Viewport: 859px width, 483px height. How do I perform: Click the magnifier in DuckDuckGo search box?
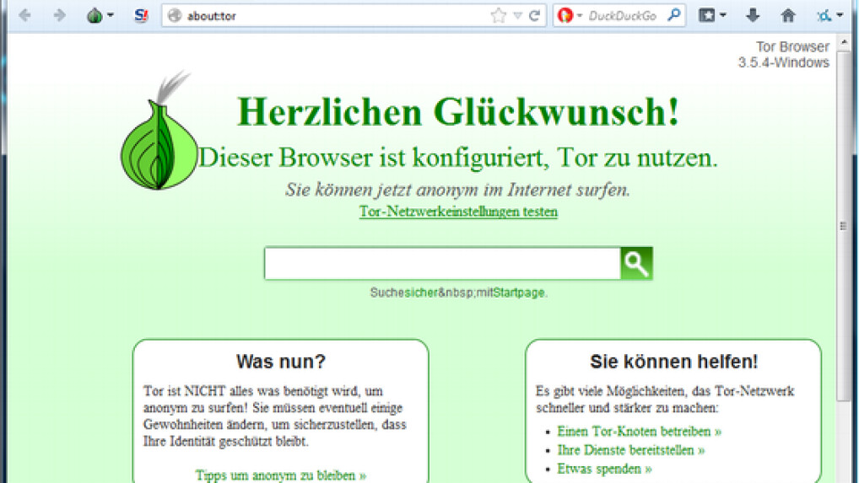673,15
